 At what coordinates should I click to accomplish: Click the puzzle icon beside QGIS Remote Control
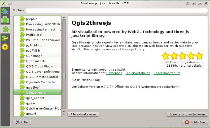[x=22, y=77]
